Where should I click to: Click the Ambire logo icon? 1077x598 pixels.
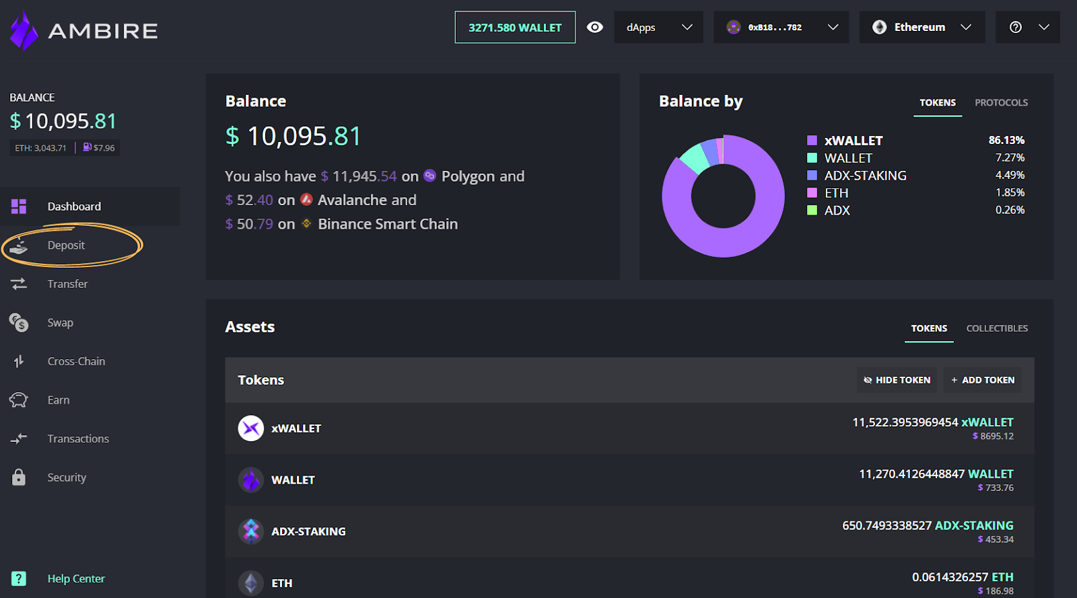pyautogui.click(x=24, y=30)
